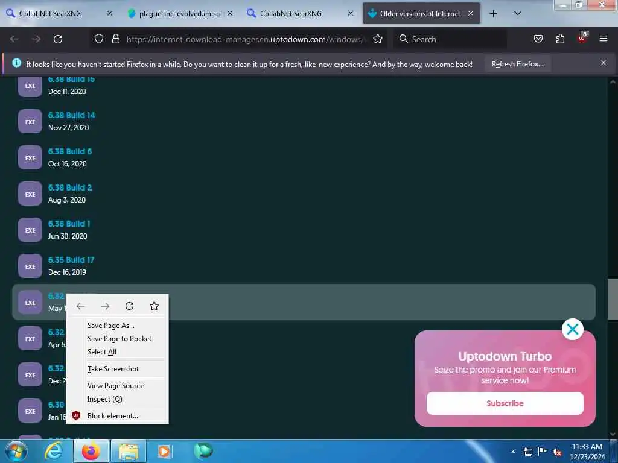Viewport: 618px width, 463px height.
Task: Close the first CollabNet SearXNG tab
Action: click(x=110, y=13)
